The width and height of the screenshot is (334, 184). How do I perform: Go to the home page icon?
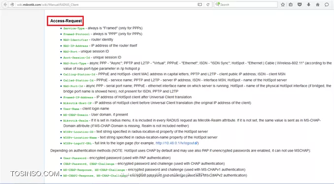point(318,4)
